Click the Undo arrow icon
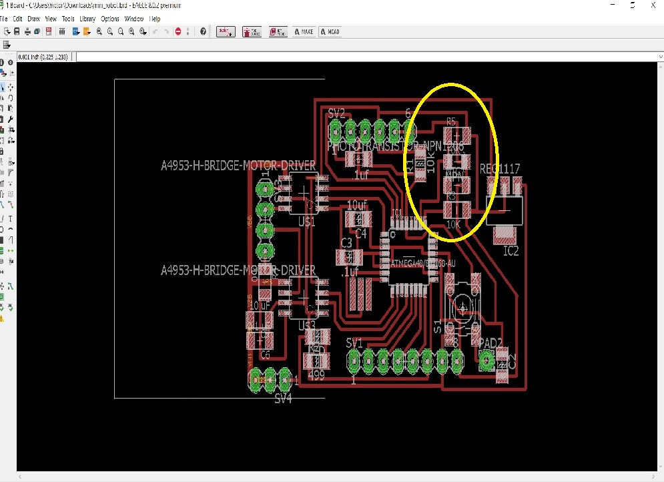Viewport: 664px width, 482px height. click(x=155, y=31)
